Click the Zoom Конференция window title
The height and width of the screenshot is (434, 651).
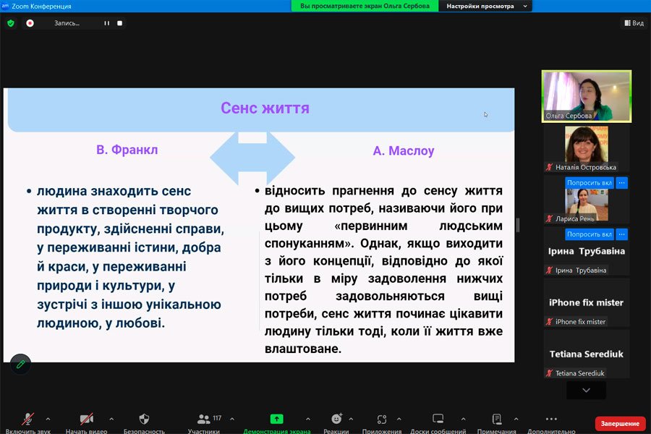pyautogui.click(x=41, y=7)
